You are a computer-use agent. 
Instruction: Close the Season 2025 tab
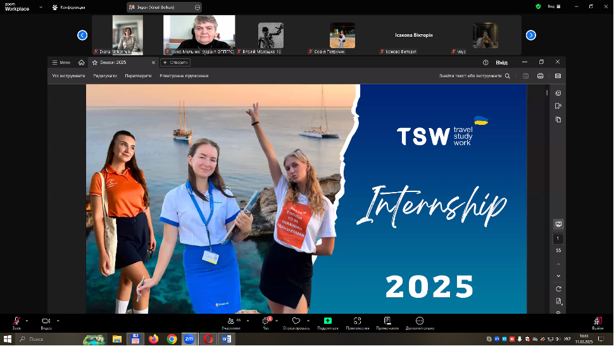pyautogui.click(x=153, y=63)
